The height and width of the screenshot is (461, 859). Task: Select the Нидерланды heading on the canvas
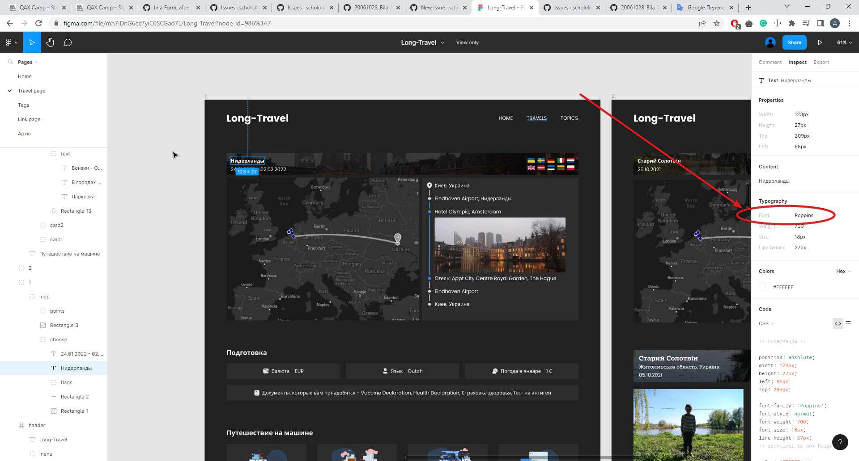click(x=247, y=161)
